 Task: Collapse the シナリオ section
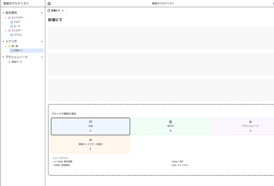tap(3, 41)
